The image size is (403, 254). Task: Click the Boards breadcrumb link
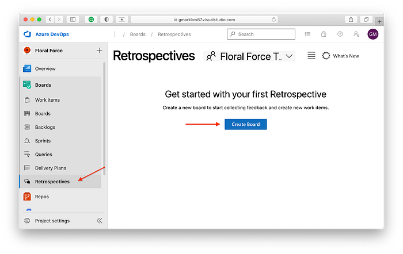pos(138,34)
